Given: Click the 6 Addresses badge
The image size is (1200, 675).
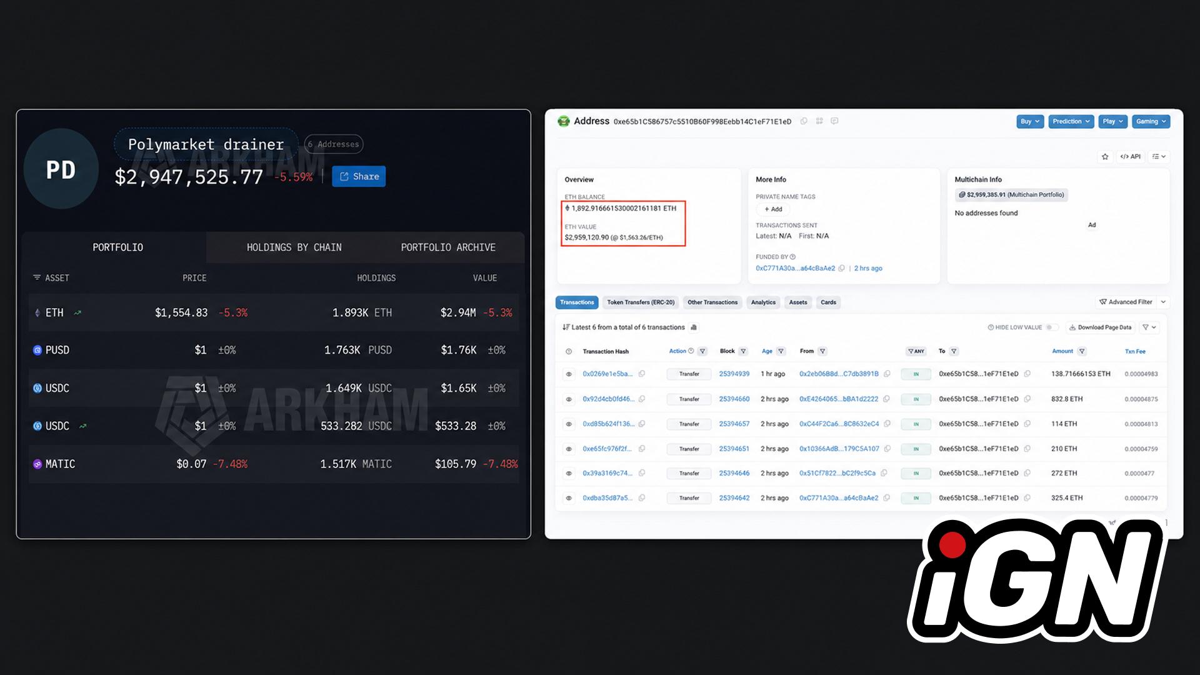Looking at the screenshot, I should click(x=334, y=144).
